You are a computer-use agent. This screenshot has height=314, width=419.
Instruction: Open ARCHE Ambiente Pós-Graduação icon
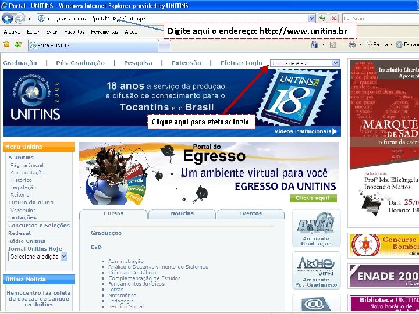click(x=317, y=271)
